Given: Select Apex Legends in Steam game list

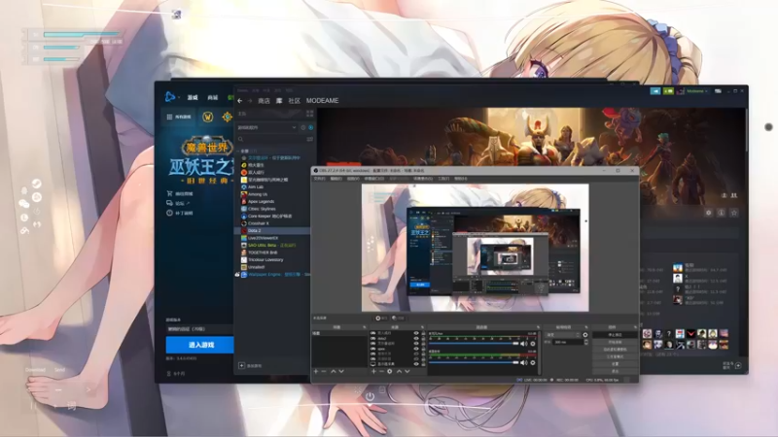Looking at the screenshot, I should click(261, 202).
